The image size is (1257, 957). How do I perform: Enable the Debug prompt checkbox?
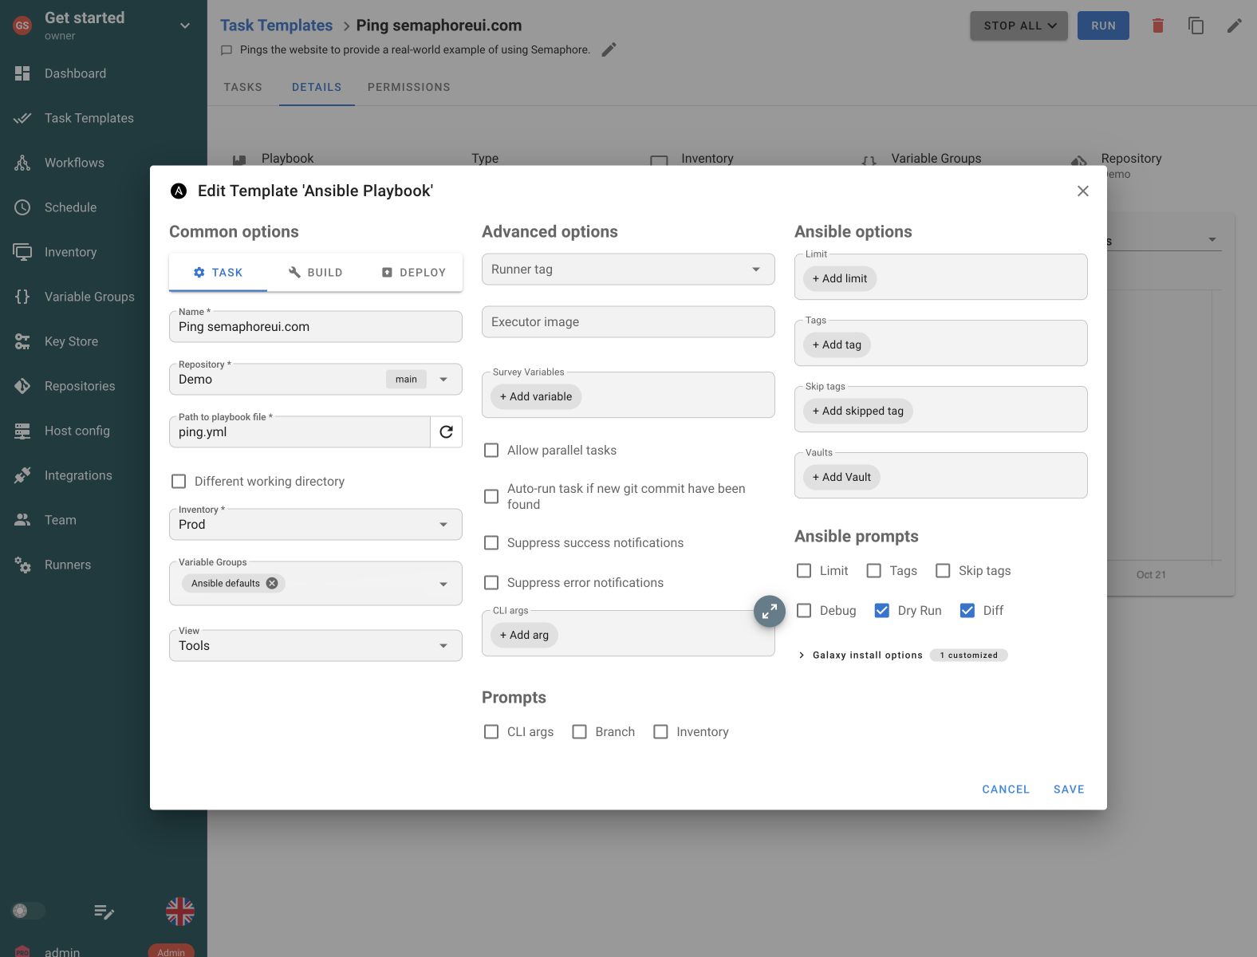(804, 610)
